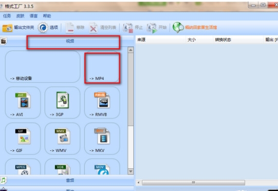Click the 音频 music note icon
278x191 pixels.
(x=3, y=180)
